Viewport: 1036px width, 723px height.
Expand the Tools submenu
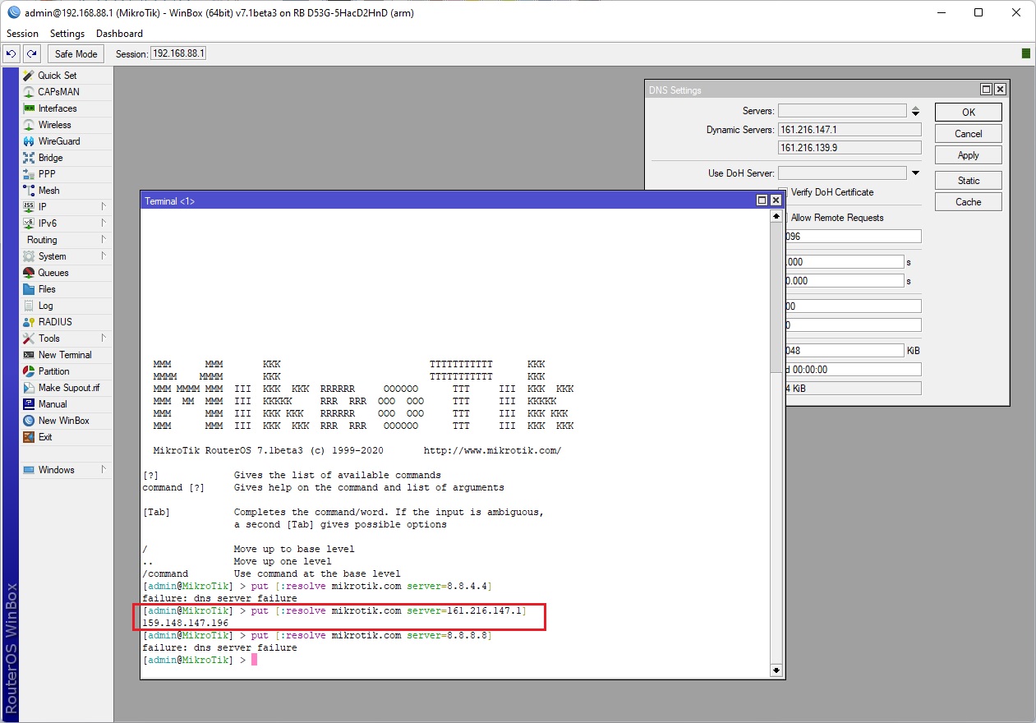pos(64,338)
